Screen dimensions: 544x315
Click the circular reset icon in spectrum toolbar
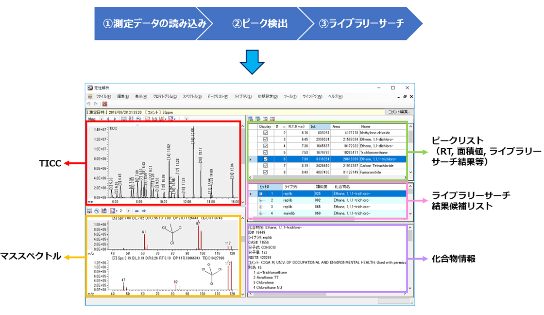tap(97, 211)
